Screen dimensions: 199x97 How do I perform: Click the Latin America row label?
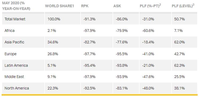(x=16, y=65)
